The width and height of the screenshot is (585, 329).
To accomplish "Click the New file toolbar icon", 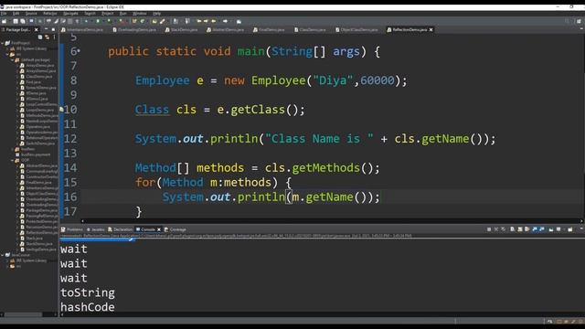I will [4, 21].
